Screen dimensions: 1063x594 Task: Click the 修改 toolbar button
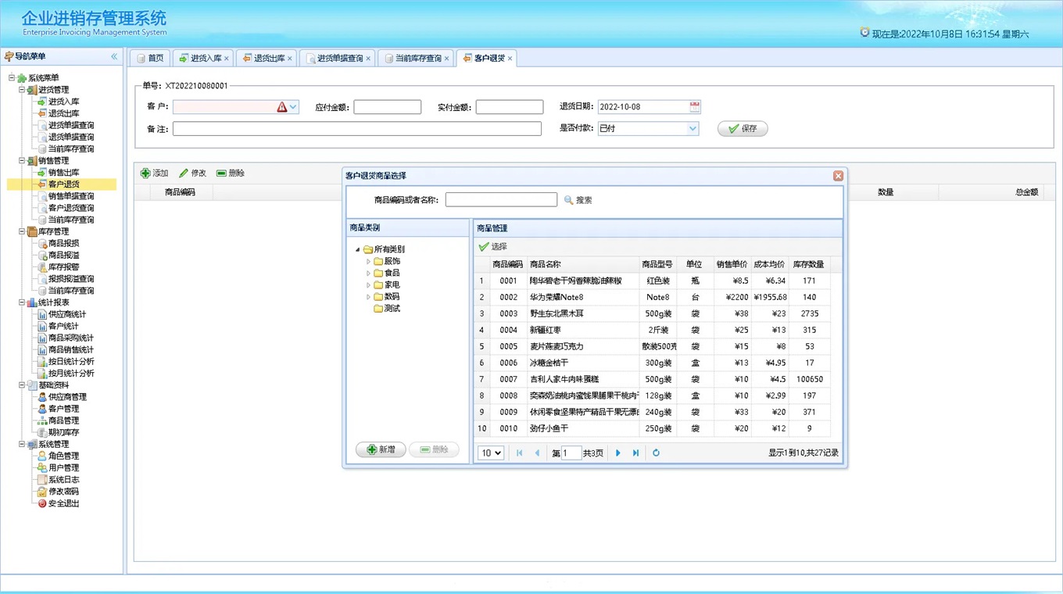pyautogui.click(x=193, y=173)
